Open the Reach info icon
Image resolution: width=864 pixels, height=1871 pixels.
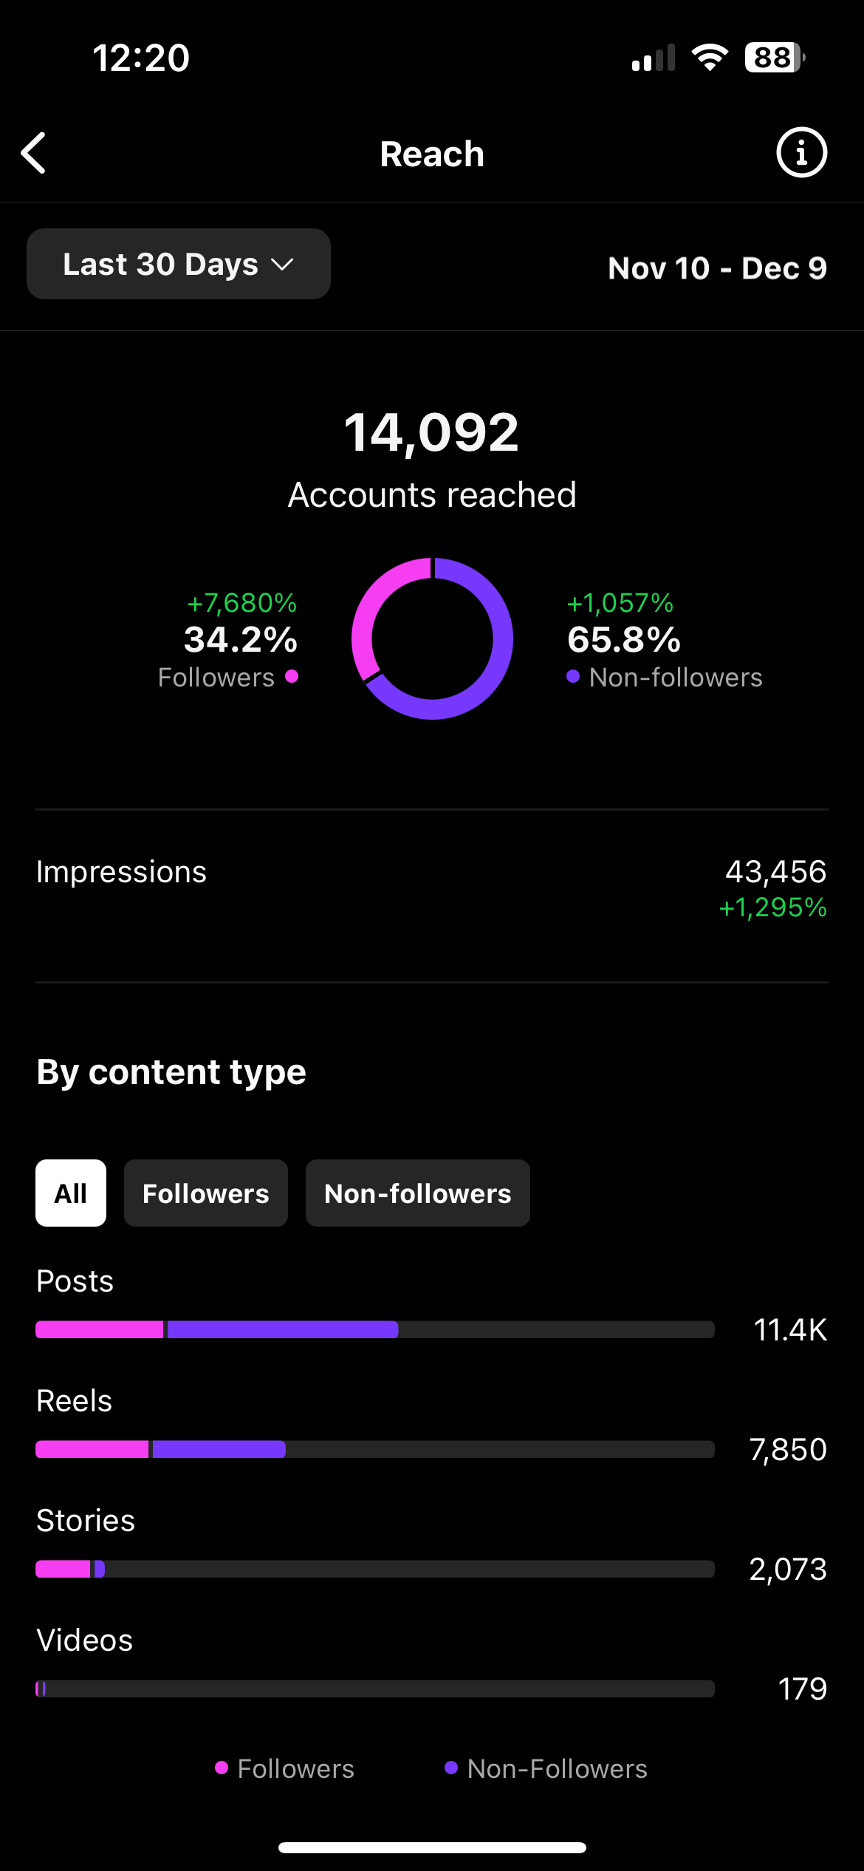801,153
